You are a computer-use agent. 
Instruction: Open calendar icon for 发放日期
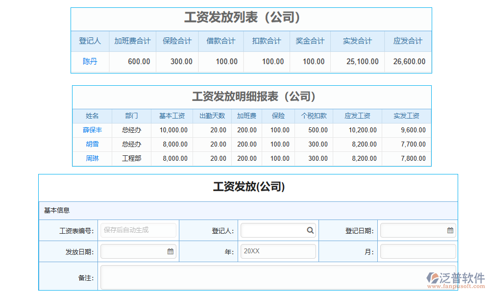pos(171,251)
